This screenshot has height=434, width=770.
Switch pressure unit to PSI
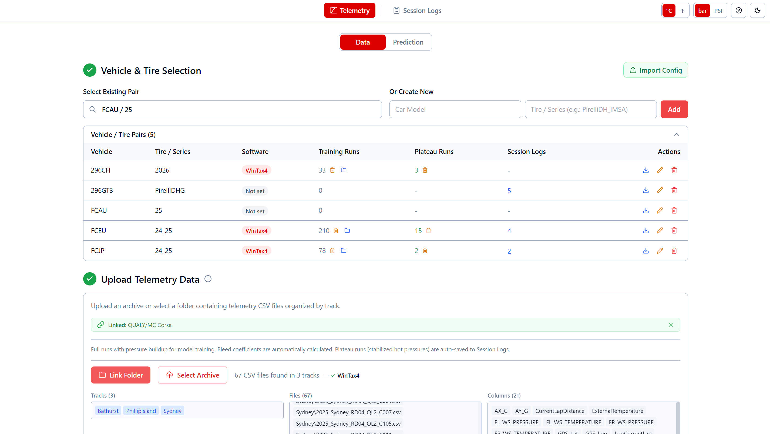coord(718,11)
